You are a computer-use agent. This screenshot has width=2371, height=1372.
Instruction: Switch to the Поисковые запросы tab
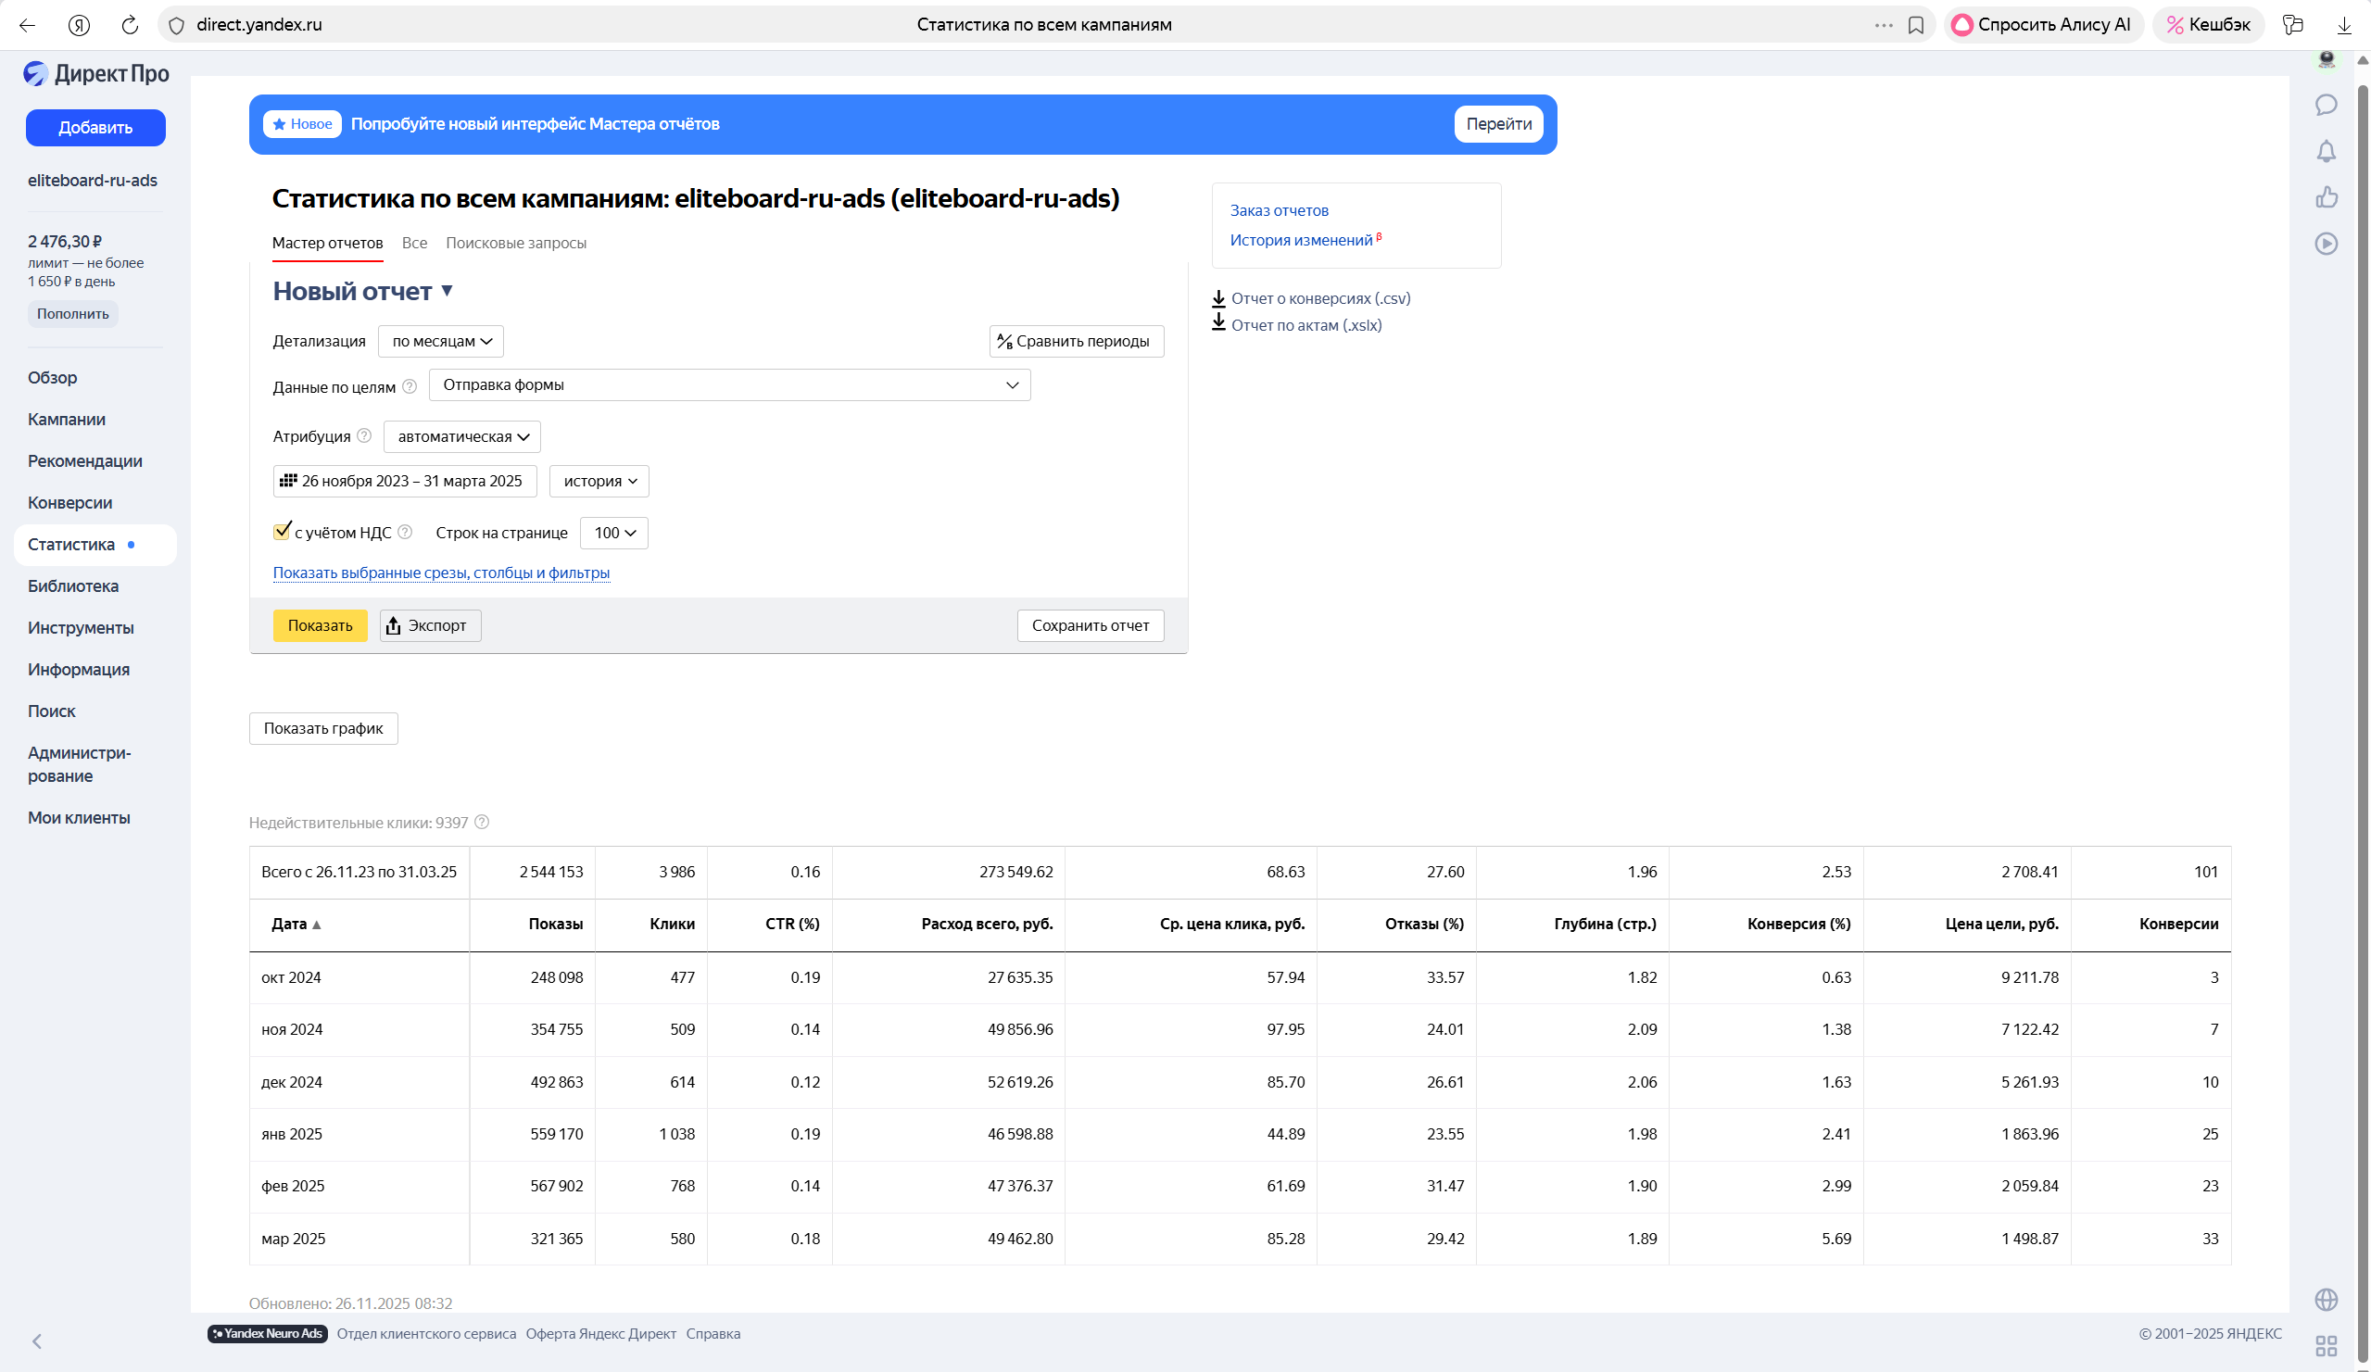pyautogui.click(x=515, y=243)
